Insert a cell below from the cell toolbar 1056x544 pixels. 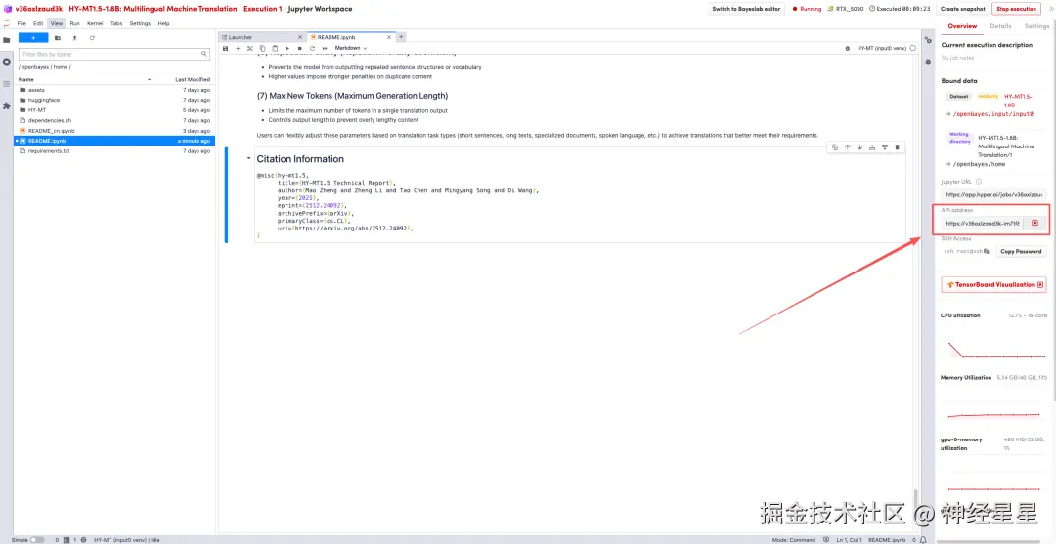point(884,147)
